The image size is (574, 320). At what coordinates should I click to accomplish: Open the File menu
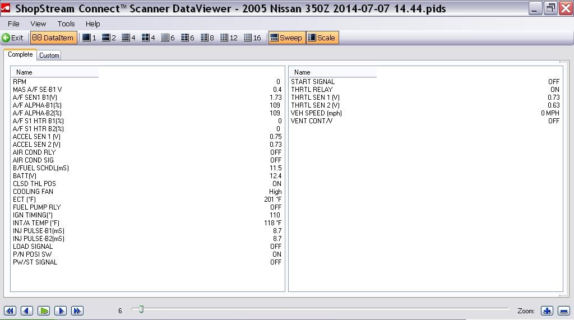pyautogui.click(x=13, y=24)
